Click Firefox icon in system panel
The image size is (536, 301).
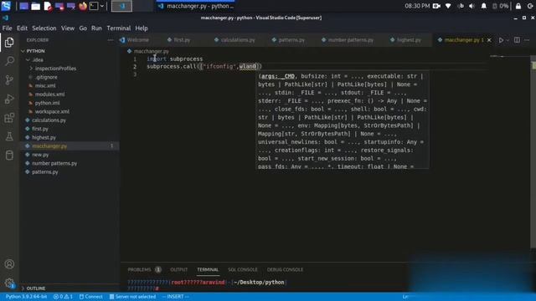(83, 6)
